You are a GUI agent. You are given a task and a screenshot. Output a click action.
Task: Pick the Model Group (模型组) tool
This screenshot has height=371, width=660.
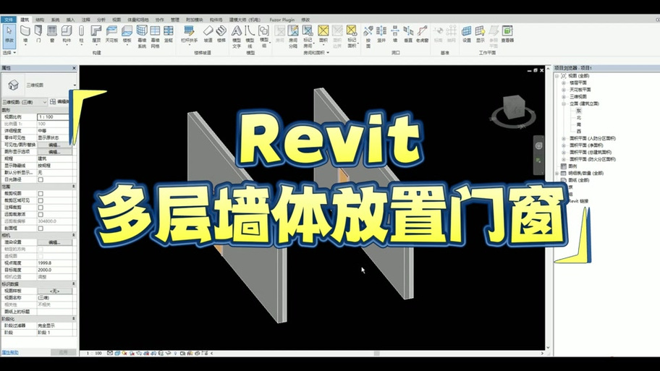[264, 36]
